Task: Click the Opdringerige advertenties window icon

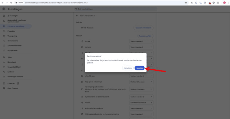Action: (x=82, y=89)
